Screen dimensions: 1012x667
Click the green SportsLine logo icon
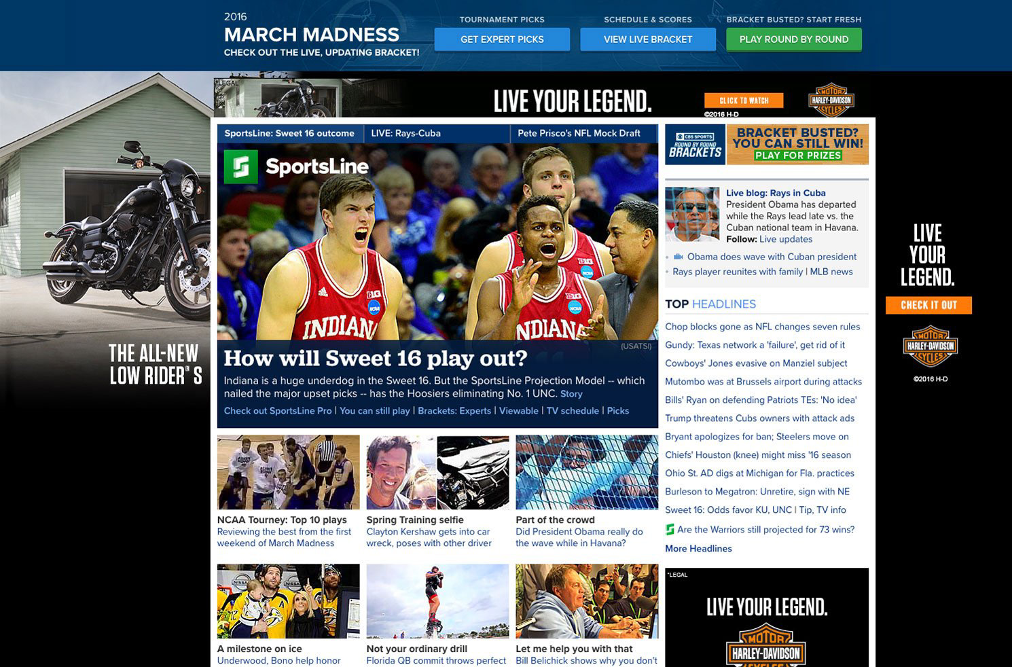(241, 166)
